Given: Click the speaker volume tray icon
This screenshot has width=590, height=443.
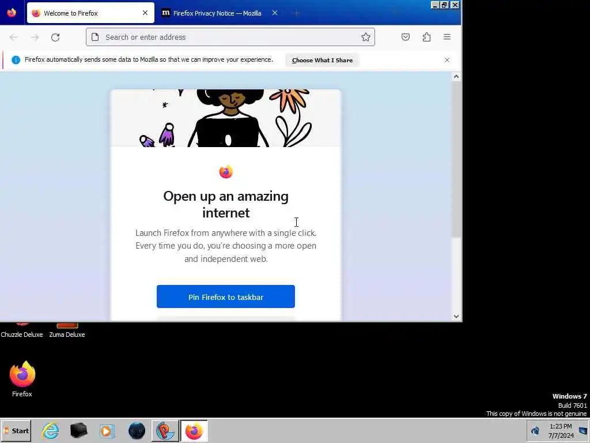Looking at the screenshot, I should 535,430.
